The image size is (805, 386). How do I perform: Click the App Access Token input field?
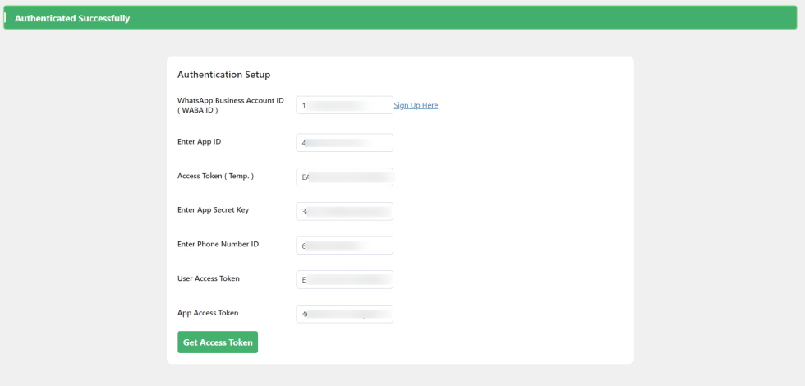tap(344, 314)
